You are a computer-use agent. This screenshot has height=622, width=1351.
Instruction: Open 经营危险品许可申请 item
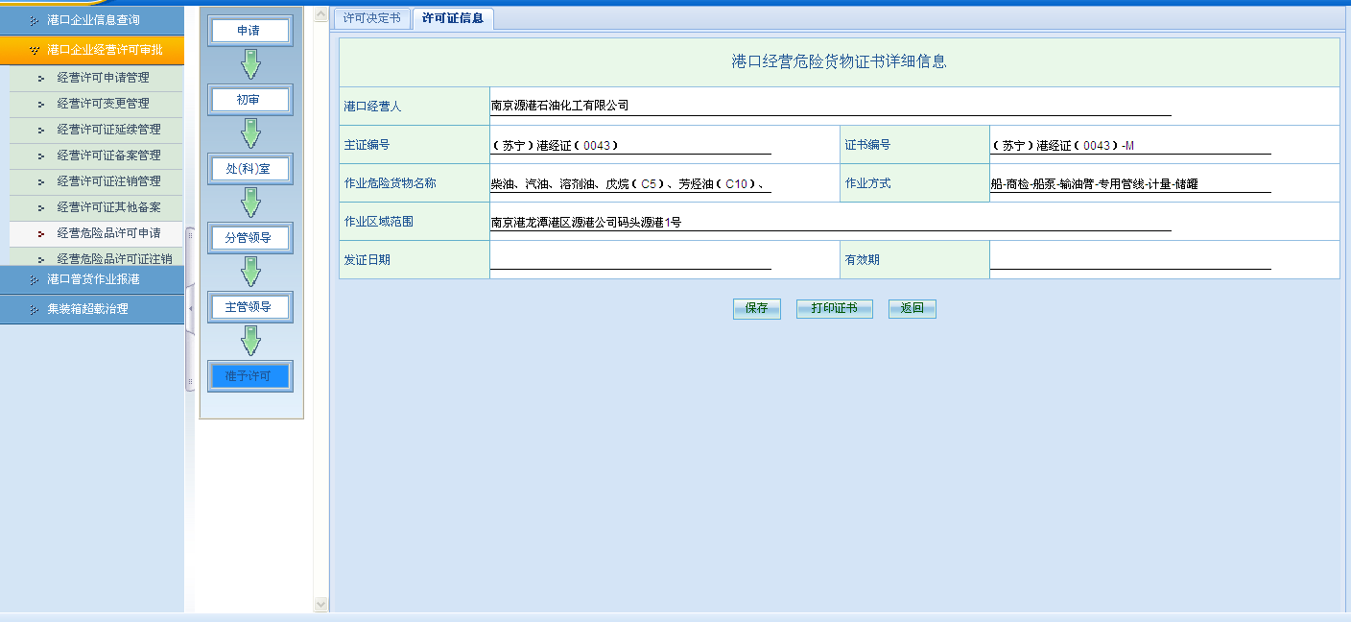[x=108, y=233]
